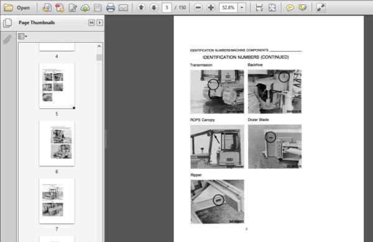Send file by email envelope icon
The image size is (373, 242).
123,8
